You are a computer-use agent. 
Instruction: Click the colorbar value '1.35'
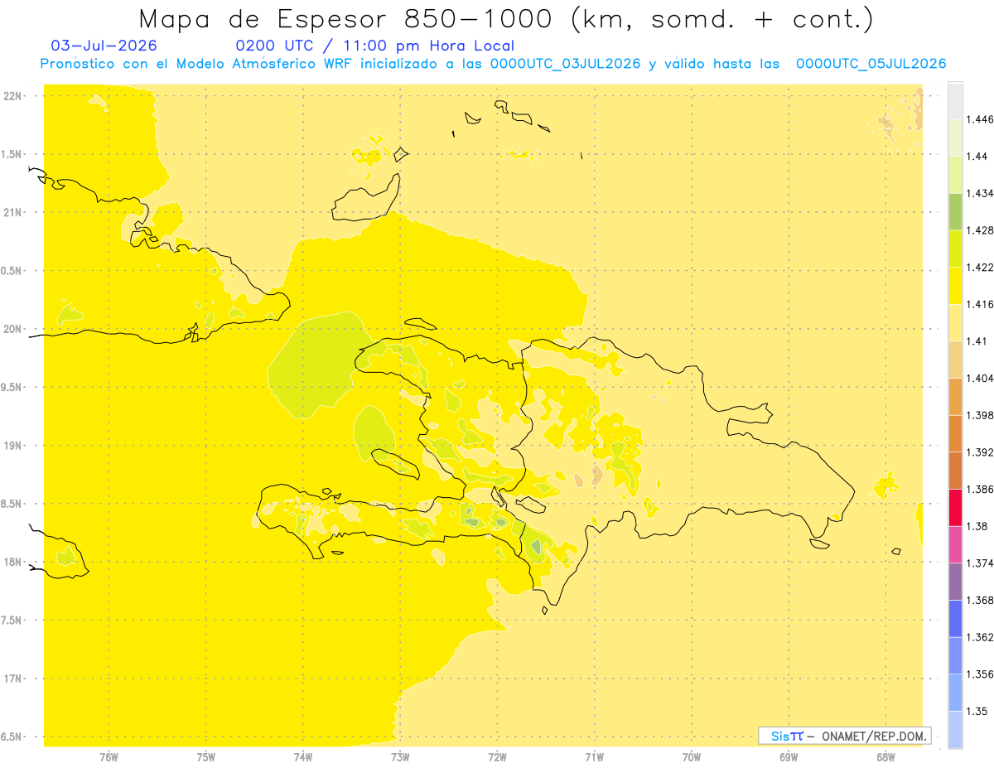coord(977,711)
